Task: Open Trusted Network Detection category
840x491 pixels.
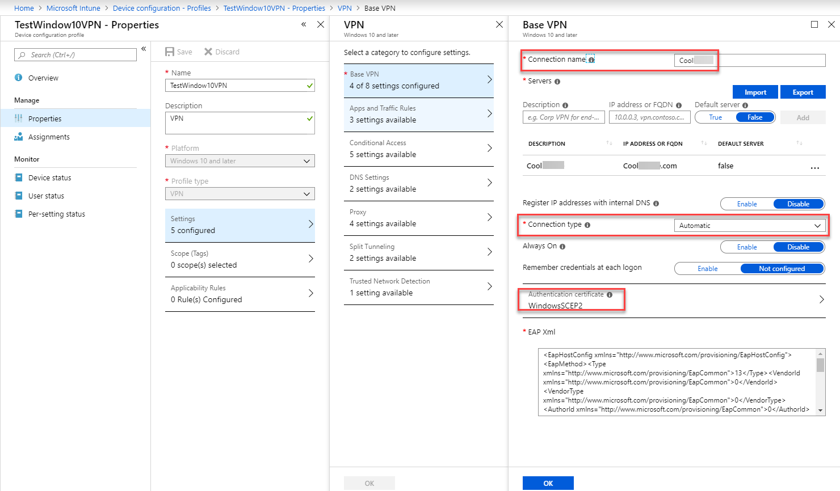Action: tap(418, 287)
